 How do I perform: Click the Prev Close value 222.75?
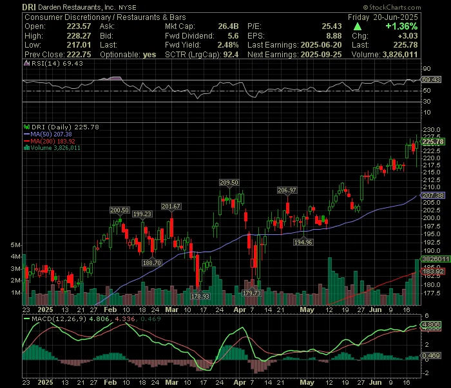tap(79, 55)
